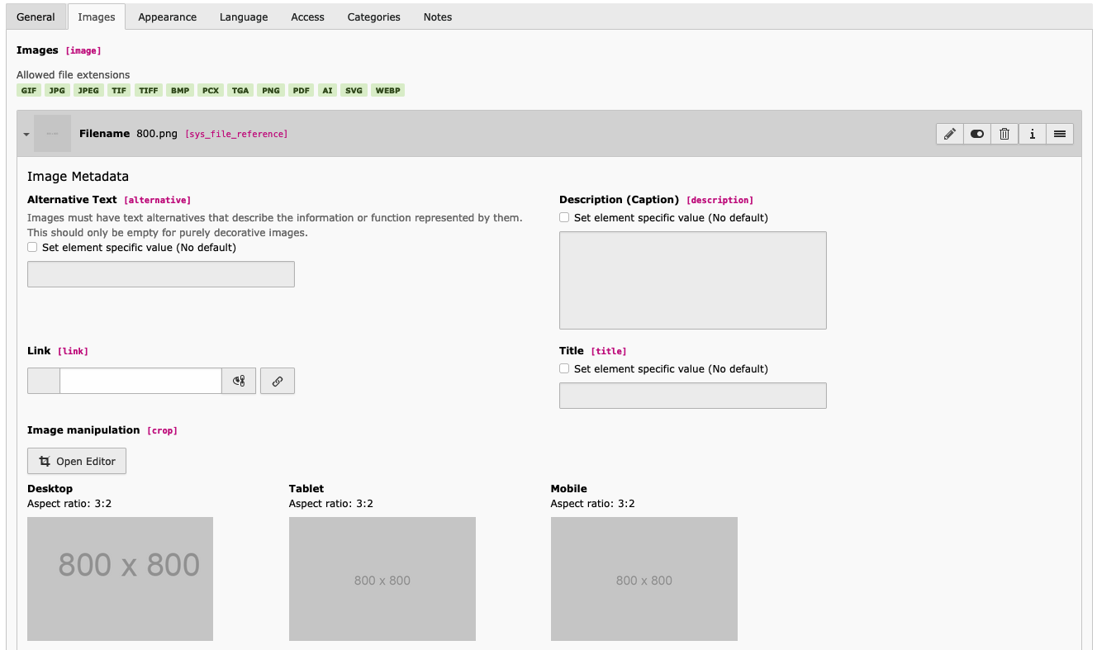Collapse the 800.png file reference panel
Viewport: 1097px width, 650px height.
coord(26,135)
